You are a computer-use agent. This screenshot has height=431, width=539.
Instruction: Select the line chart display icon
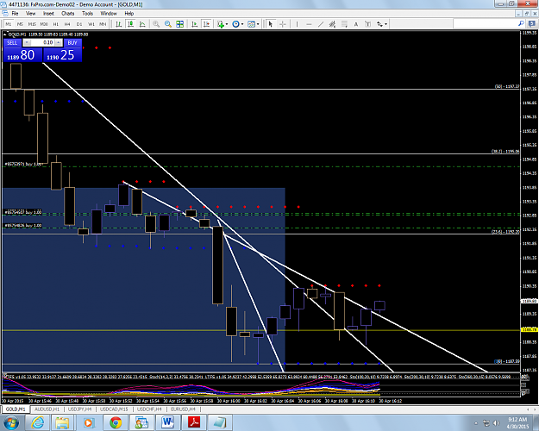(x=142, y=24)
